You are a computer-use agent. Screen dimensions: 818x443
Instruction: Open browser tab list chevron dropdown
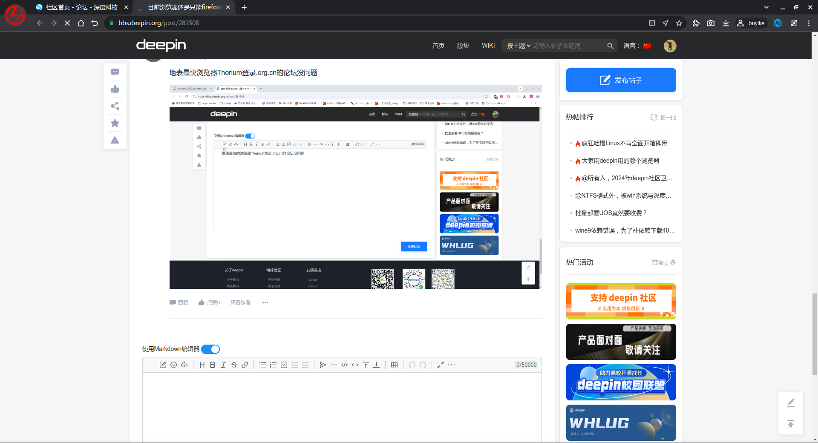pyautogui.click(x=766, y=7)
